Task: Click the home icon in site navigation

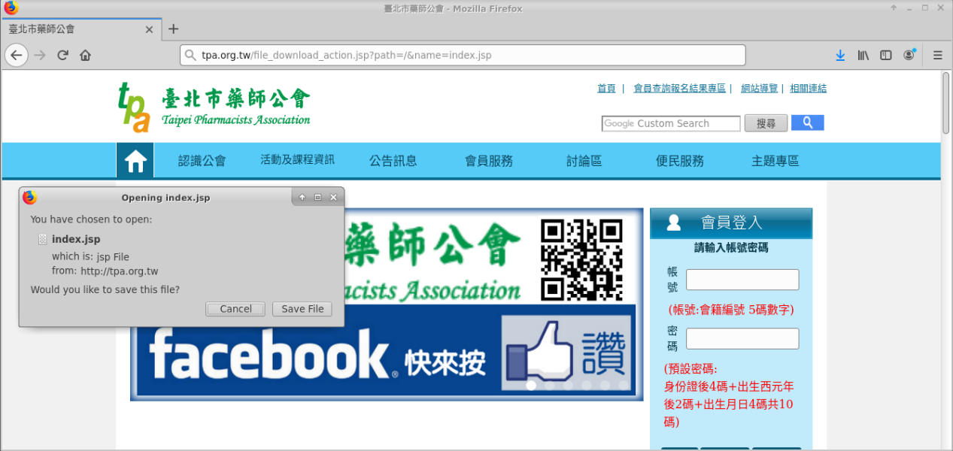Action: pyautogui.click(x=135, y=160)
